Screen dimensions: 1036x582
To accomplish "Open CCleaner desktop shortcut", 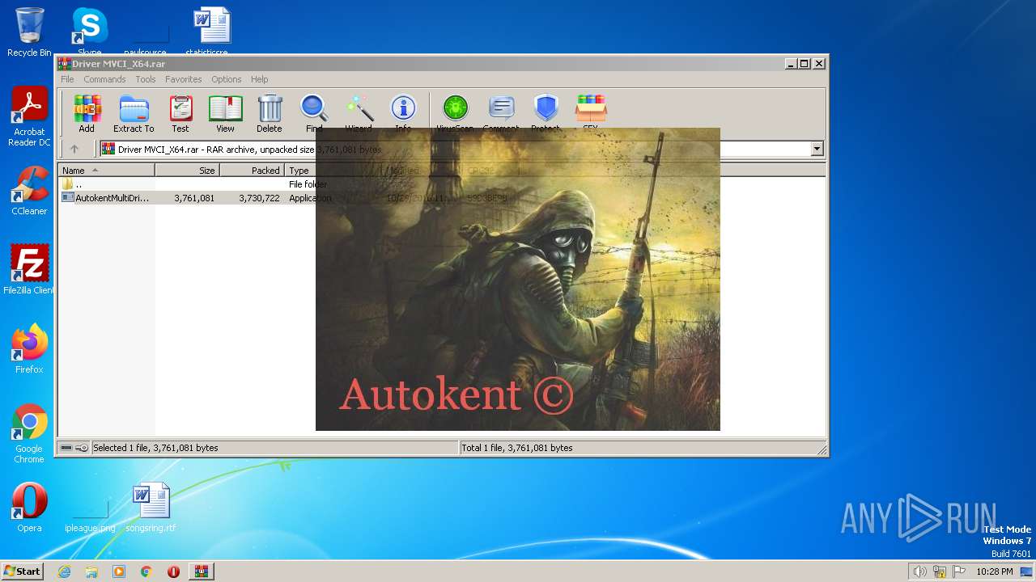I will coord(29,191).
